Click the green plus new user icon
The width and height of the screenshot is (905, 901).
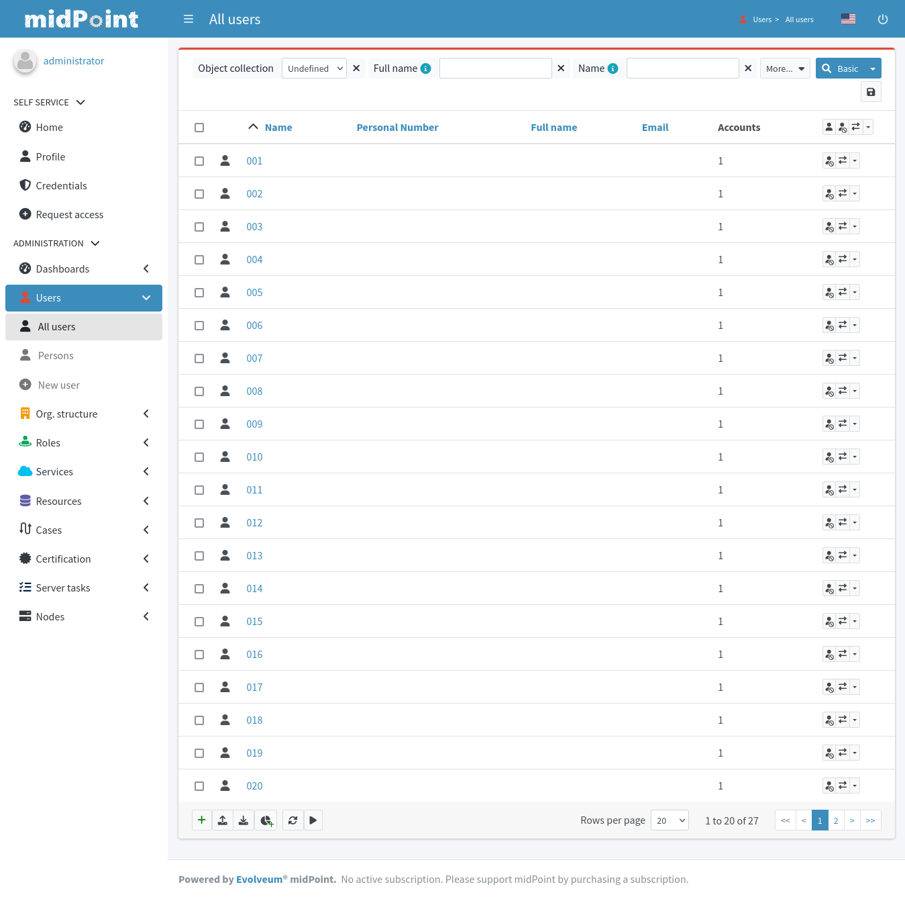tap(201, 820)
